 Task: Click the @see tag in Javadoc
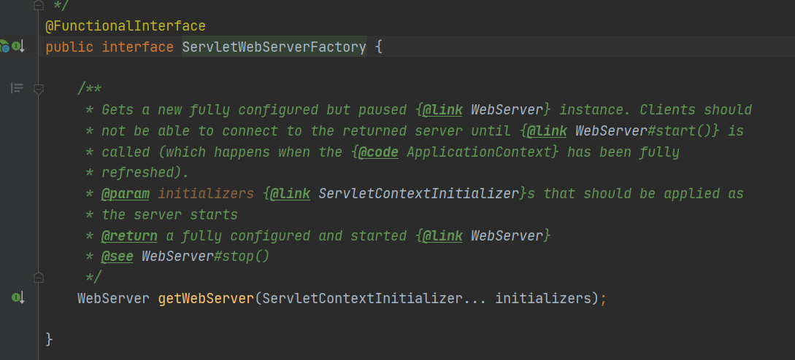tap(117, 257)
